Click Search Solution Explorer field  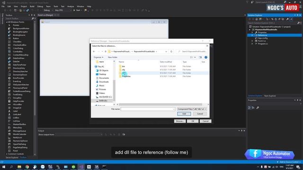click(273, 23)
